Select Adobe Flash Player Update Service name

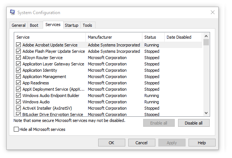(54, 51)
